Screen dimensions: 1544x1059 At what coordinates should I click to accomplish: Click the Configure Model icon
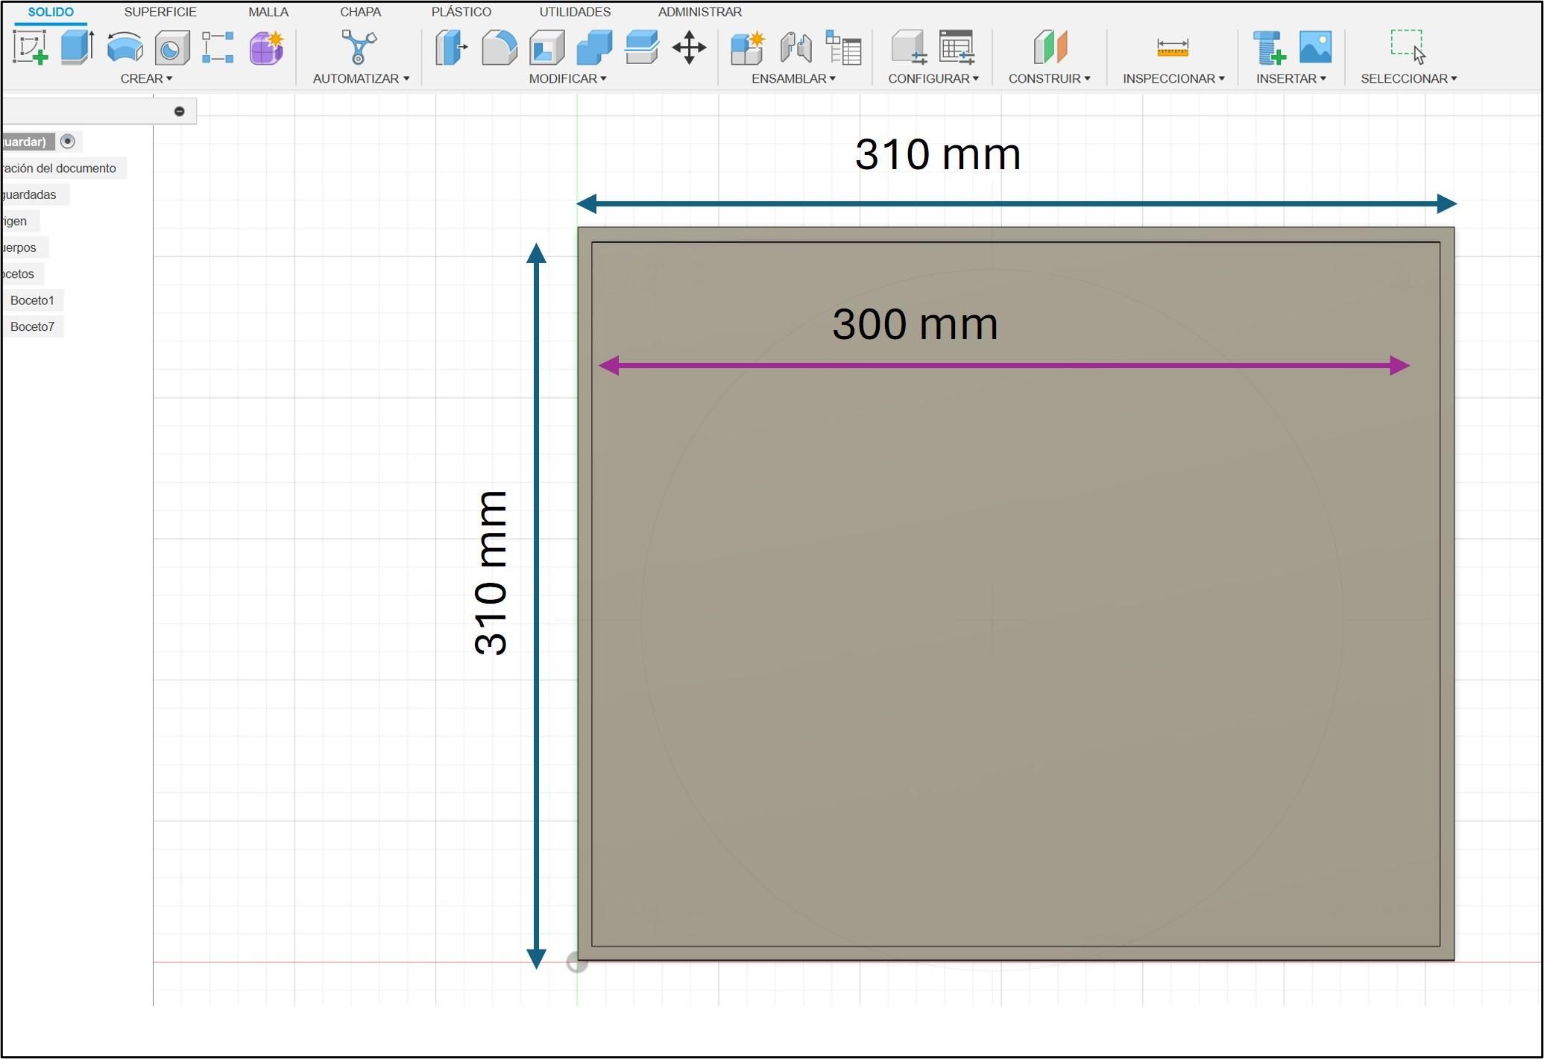[x=909, y=47]
